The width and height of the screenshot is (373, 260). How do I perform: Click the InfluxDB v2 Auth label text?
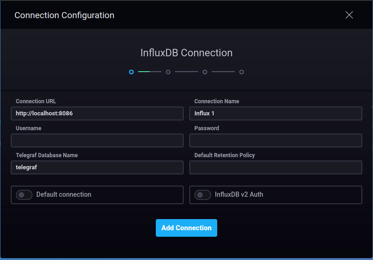coord(239,194)
